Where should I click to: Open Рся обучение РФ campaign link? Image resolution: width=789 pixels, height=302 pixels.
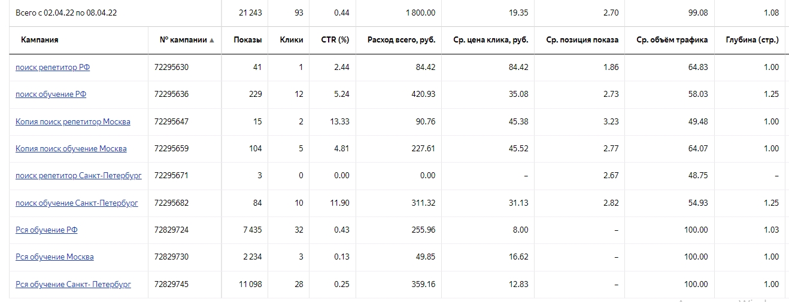coord(47,230)
